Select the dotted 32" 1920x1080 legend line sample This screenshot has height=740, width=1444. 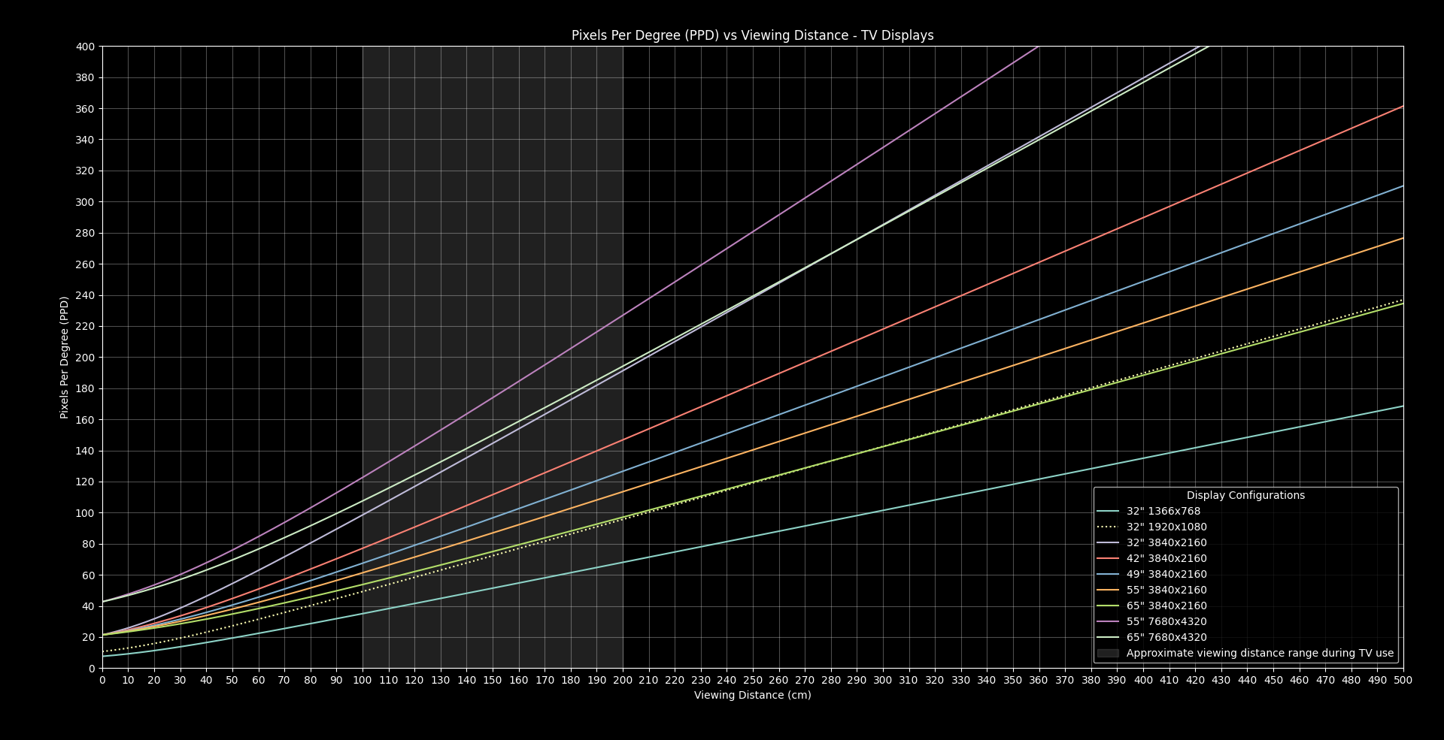(x=1108, y=527)
